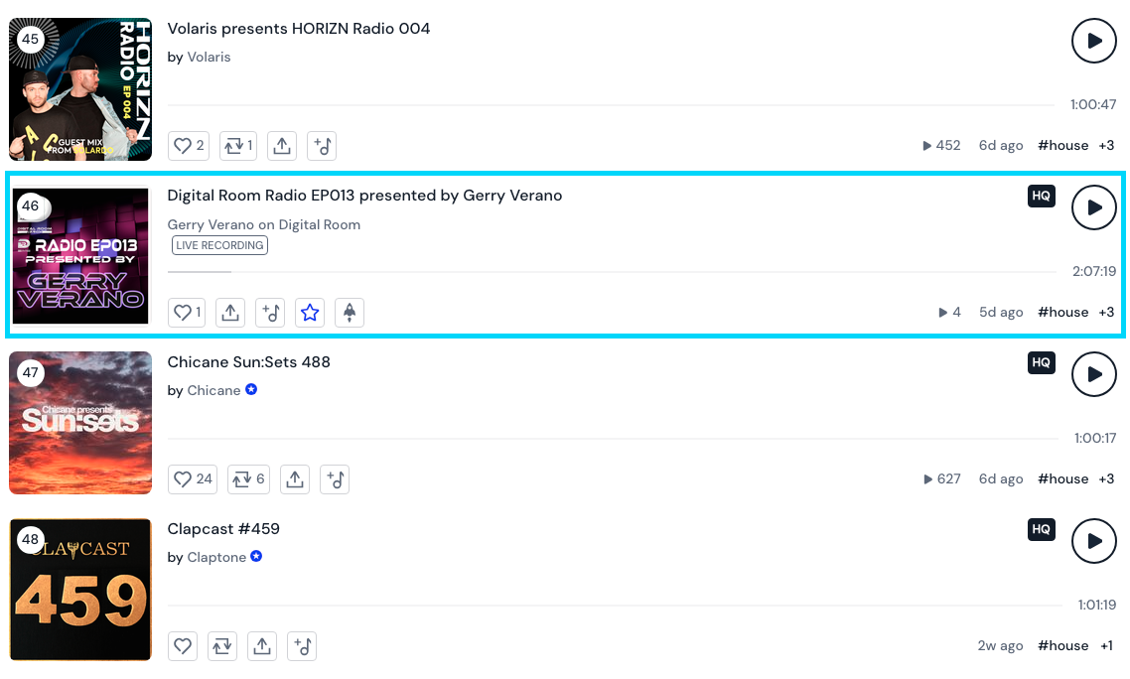Add HORIZN Radio 004 to a playlist
The width and height of the screenshot is (1130, 679).
pos(322,146)
